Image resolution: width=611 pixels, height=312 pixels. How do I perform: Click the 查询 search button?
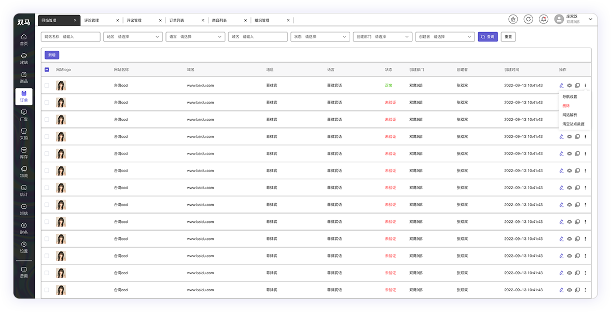pos(488,37)
